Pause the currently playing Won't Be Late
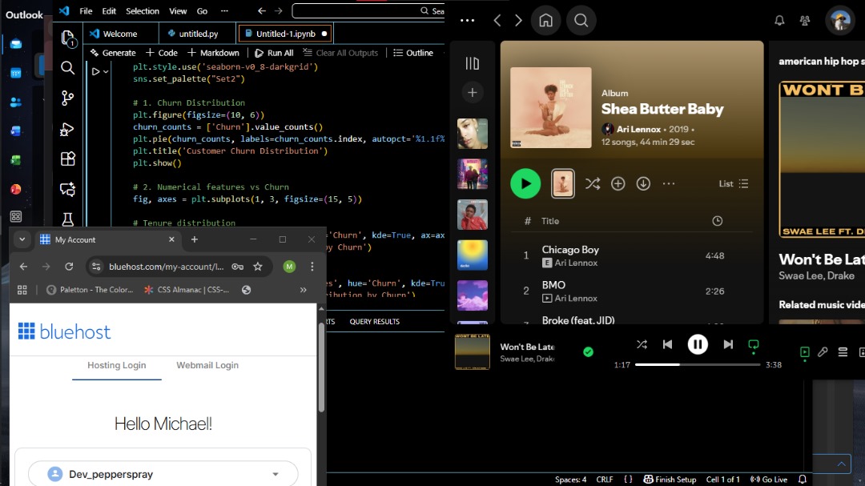Screen dimensions: 865x486 (x=698, y=344)
